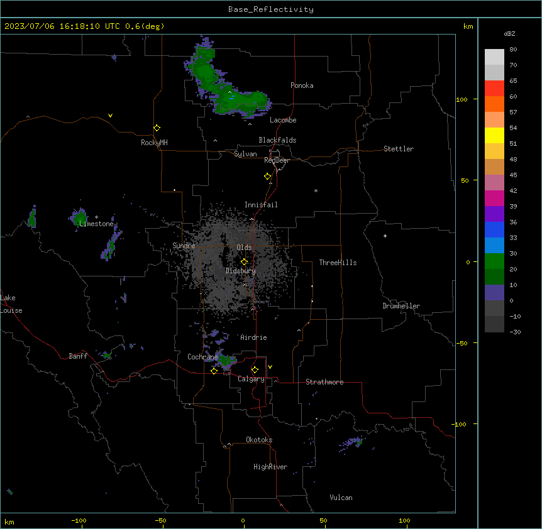The image size is (542, 529).
Task: Click the timestamp 2023/07/06 16:18:10 UTC
Action: click(x=62, y=26)
